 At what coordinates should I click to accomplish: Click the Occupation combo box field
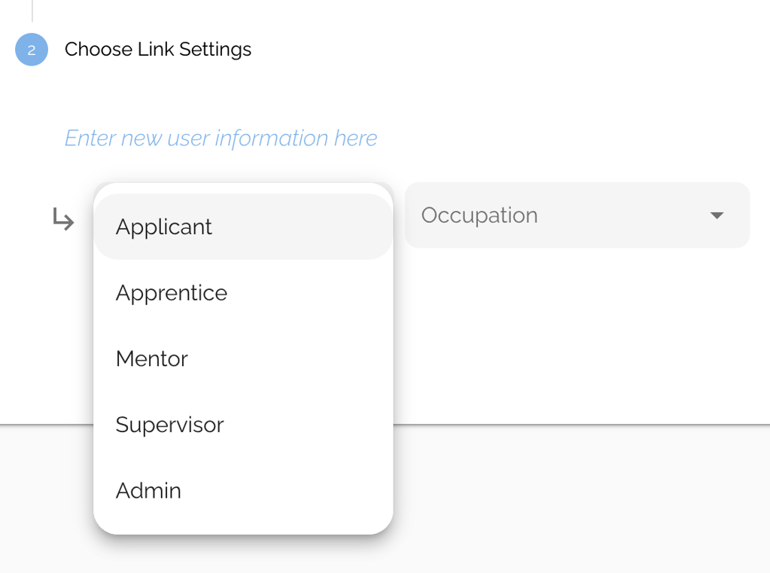click(577, 215)
